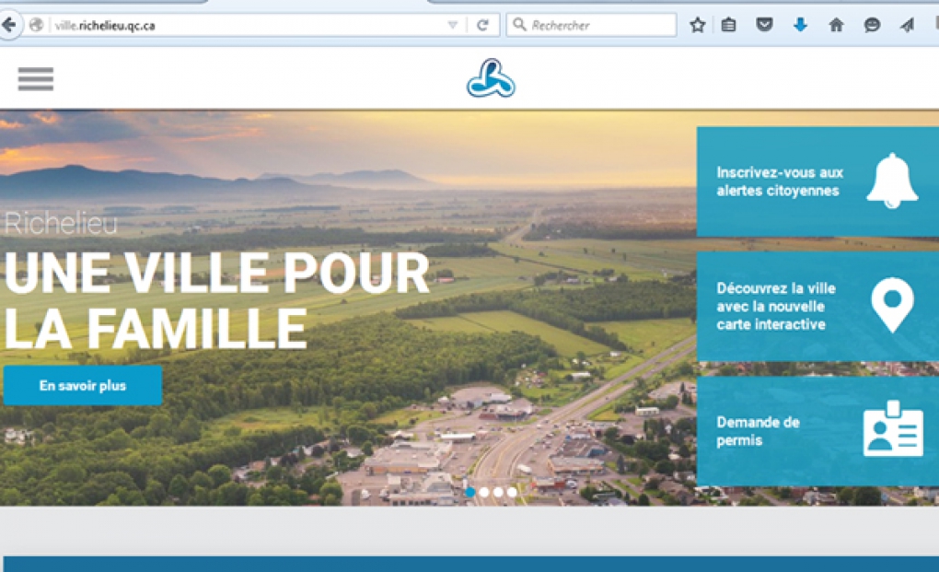Screen dimensions: 939x572
Task: Select the first carousel slide dot
Action: (470, 493)
